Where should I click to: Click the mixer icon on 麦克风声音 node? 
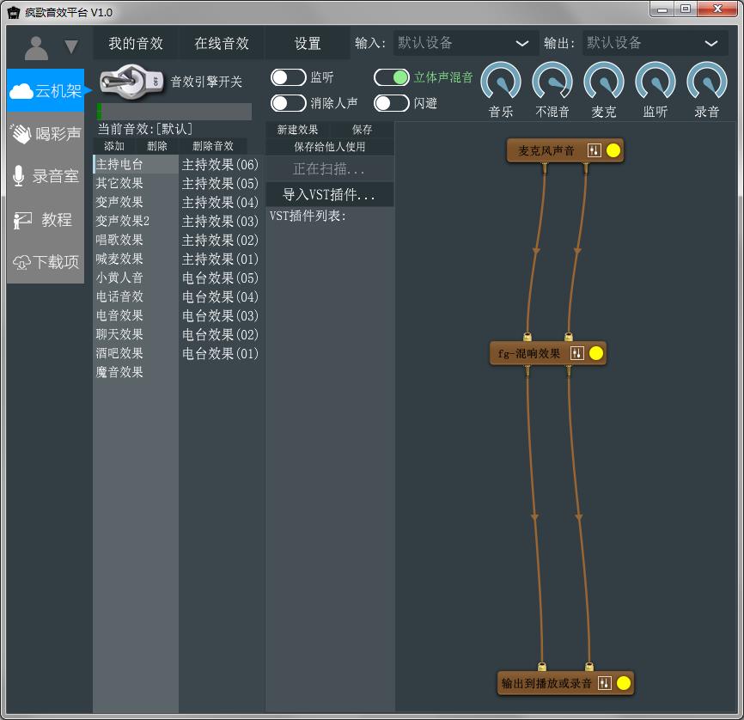coord(595,150)
